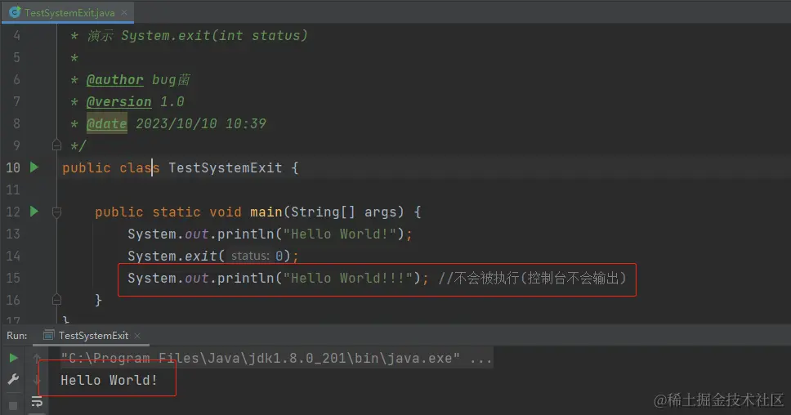Click the 'Hello World!' console output
The image size is (791, 415).
click(x=109, y=380)
